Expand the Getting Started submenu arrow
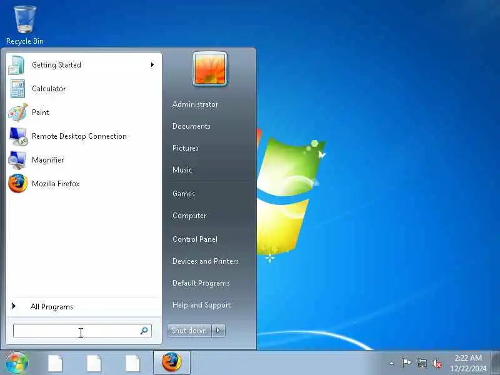This screenshot has height=375, width=500. point(152,65)
